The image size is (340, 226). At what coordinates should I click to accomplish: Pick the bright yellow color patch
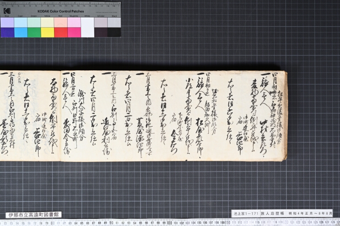point(48,32)
